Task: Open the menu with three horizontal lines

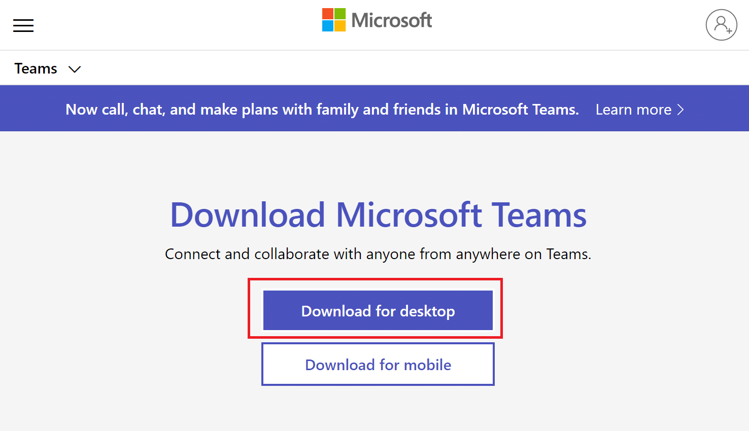Action: [23, 25]
